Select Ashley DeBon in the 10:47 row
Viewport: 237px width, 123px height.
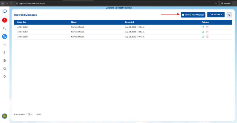(23, 37)
